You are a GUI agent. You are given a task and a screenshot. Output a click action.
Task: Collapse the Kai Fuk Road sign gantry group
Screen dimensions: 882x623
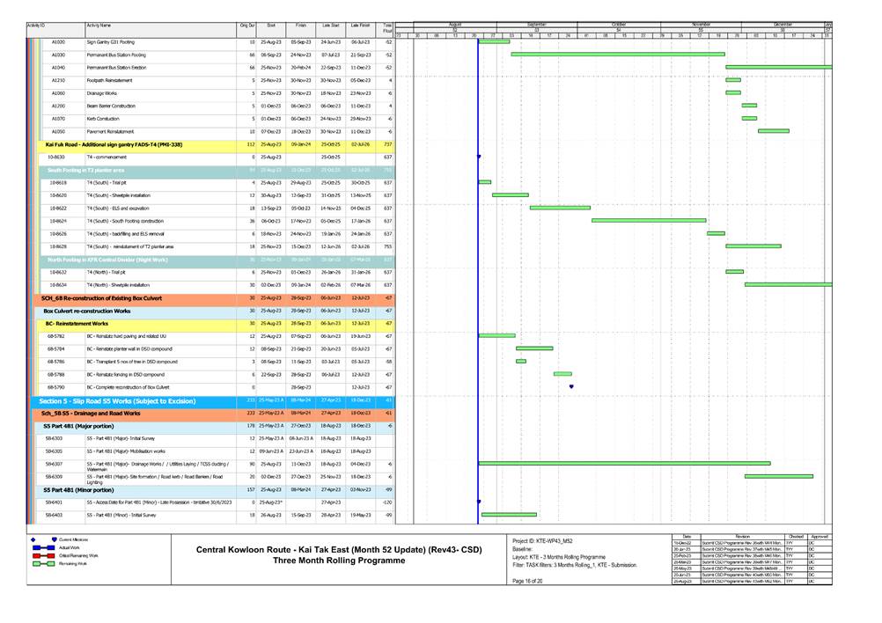[114, 144]
